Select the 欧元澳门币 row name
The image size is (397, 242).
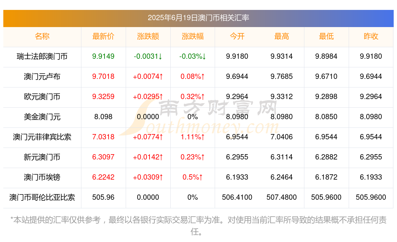[42, 97]
